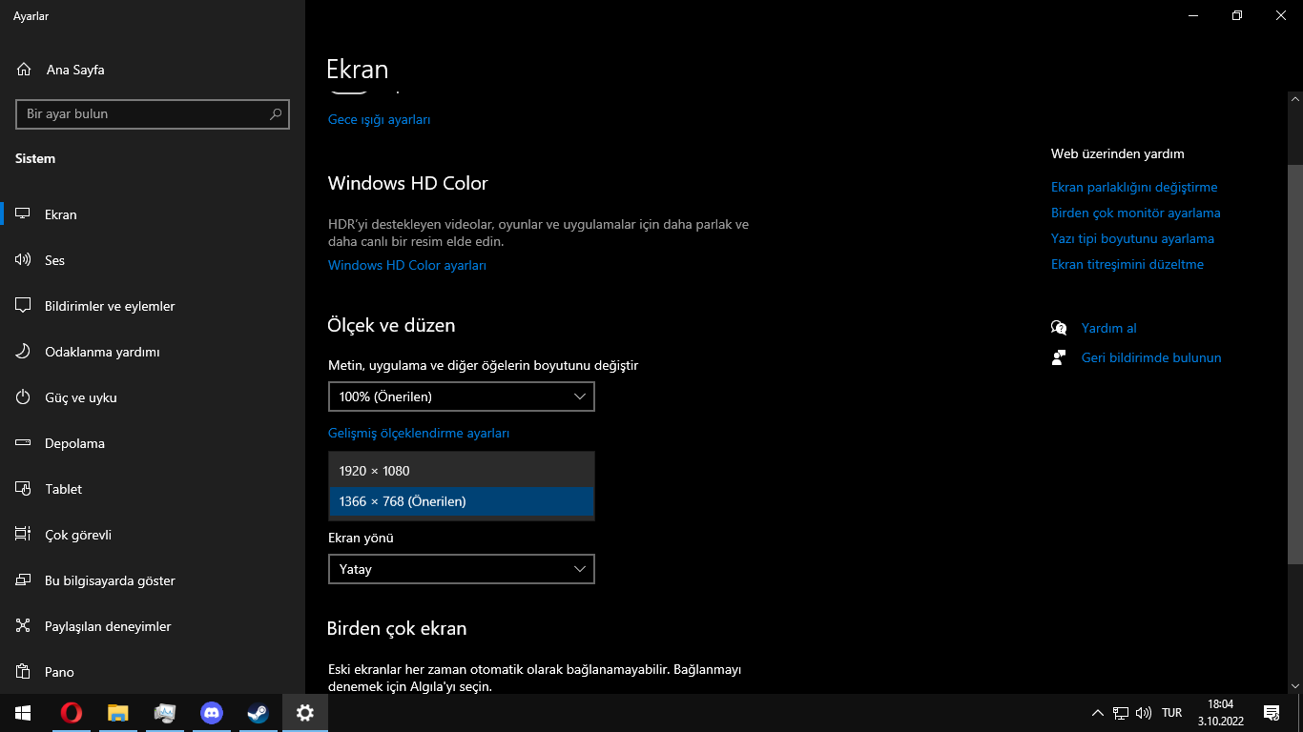Viewport: 1303px width, 732px height.
Task: Click the TUR input language indicator
Action: coord(1172,713)
